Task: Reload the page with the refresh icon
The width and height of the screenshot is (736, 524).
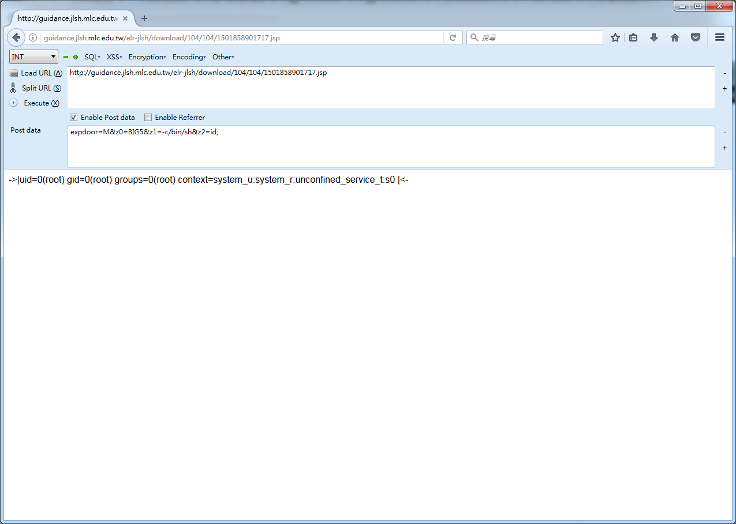Action: coord(453,37)
